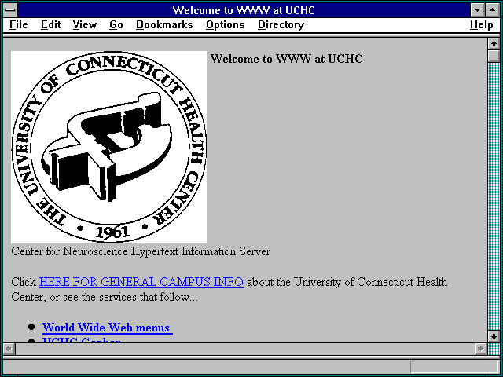Minimize the window with the down-arrow button

pos(477,10)
